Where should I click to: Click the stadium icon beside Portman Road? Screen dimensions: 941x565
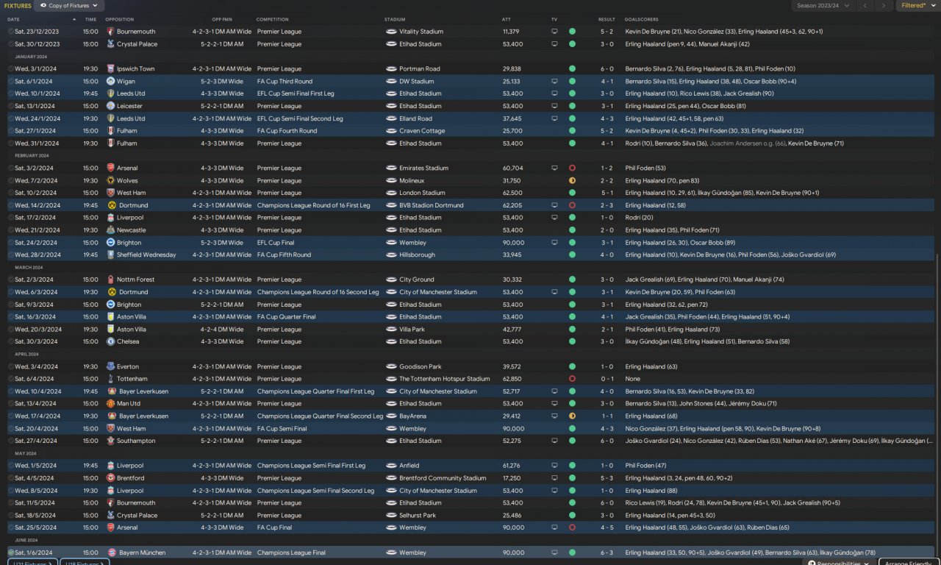click(x=391, y=69)
